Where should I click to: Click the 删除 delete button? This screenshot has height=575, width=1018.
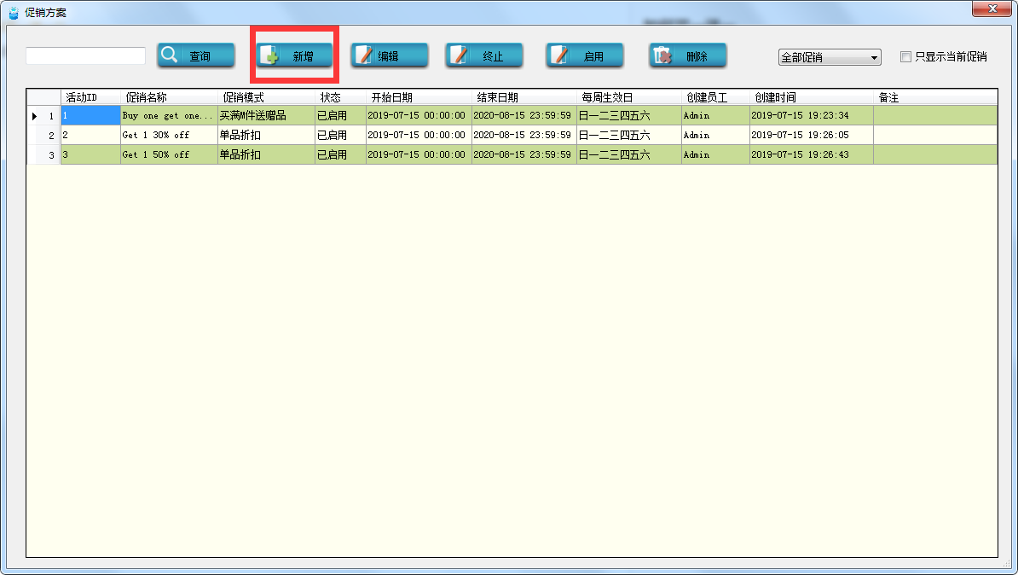click(x=687, y=55)
